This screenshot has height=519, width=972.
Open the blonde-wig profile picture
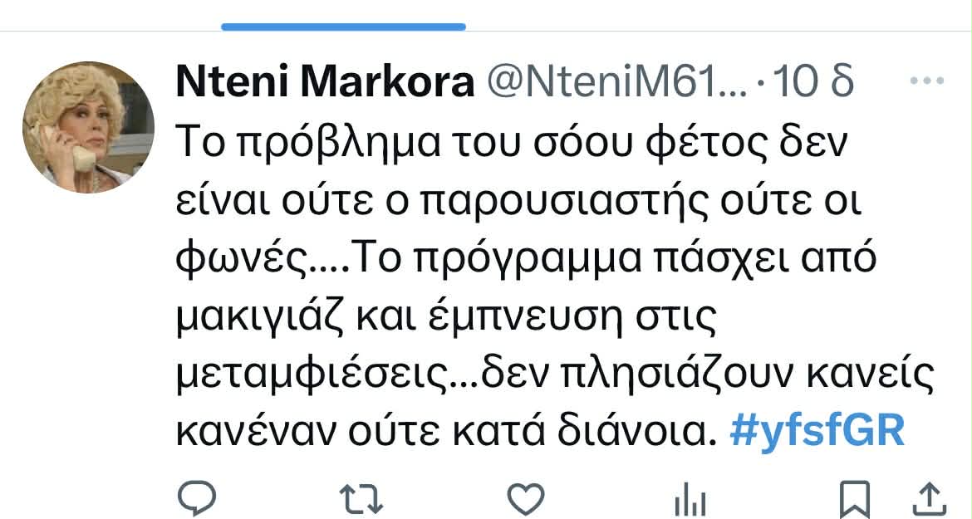[88, 127]
